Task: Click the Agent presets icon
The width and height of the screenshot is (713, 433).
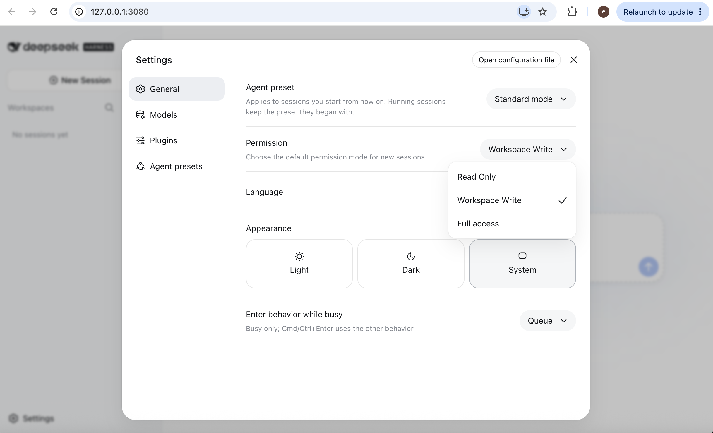Action: click(x=140, y=166)
